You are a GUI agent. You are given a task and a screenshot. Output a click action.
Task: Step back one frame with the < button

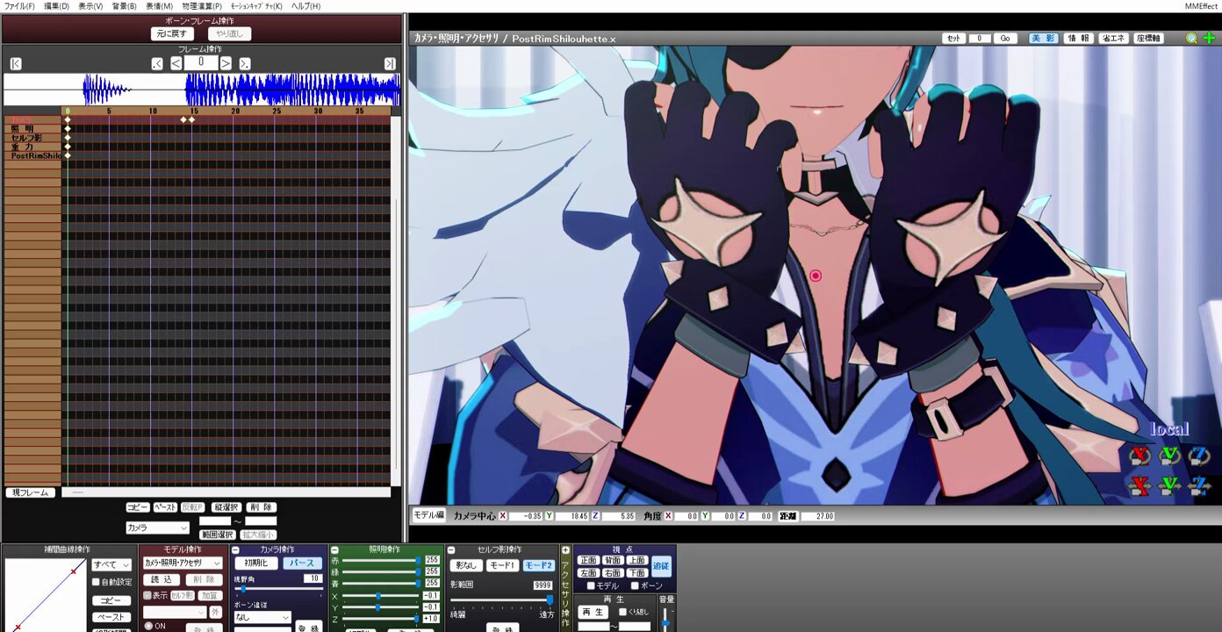[x=176, y=63]
